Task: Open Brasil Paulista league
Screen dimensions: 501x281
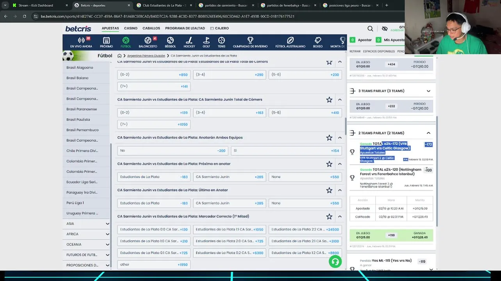Action: point(78,119)
